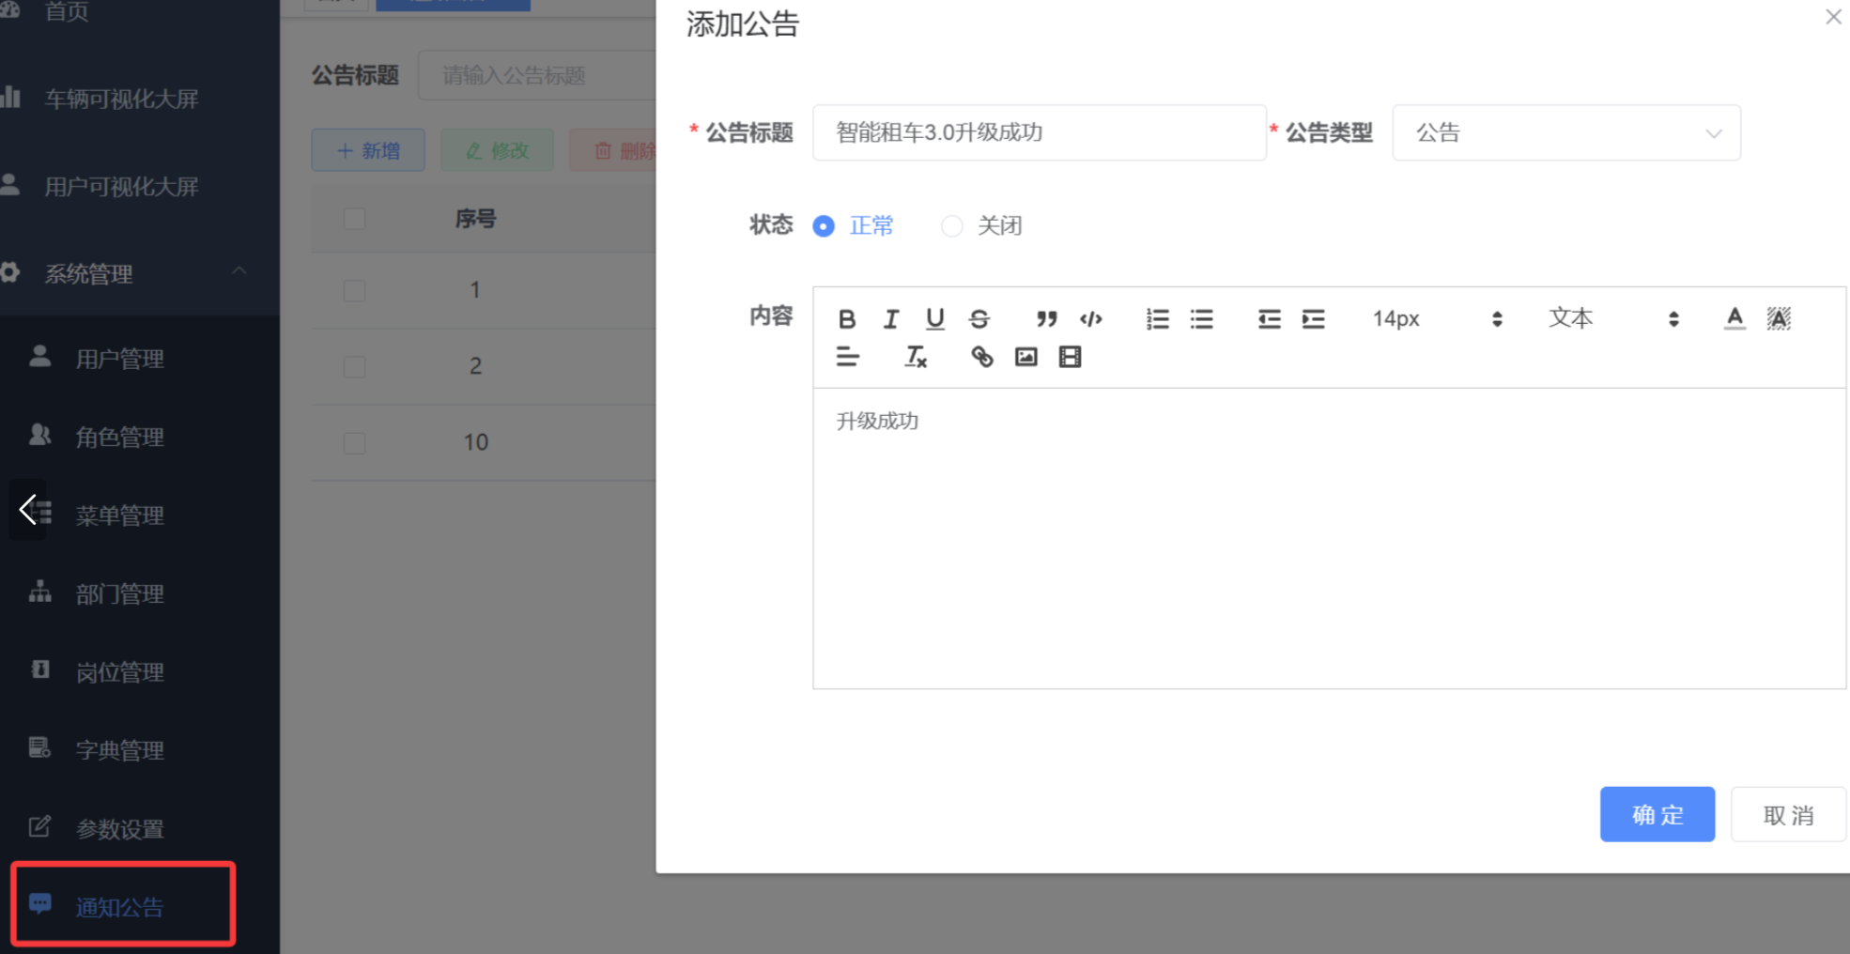1850x954 pixels.
Task: Click the 取消 button to cancel
Action: (1787, 814)
